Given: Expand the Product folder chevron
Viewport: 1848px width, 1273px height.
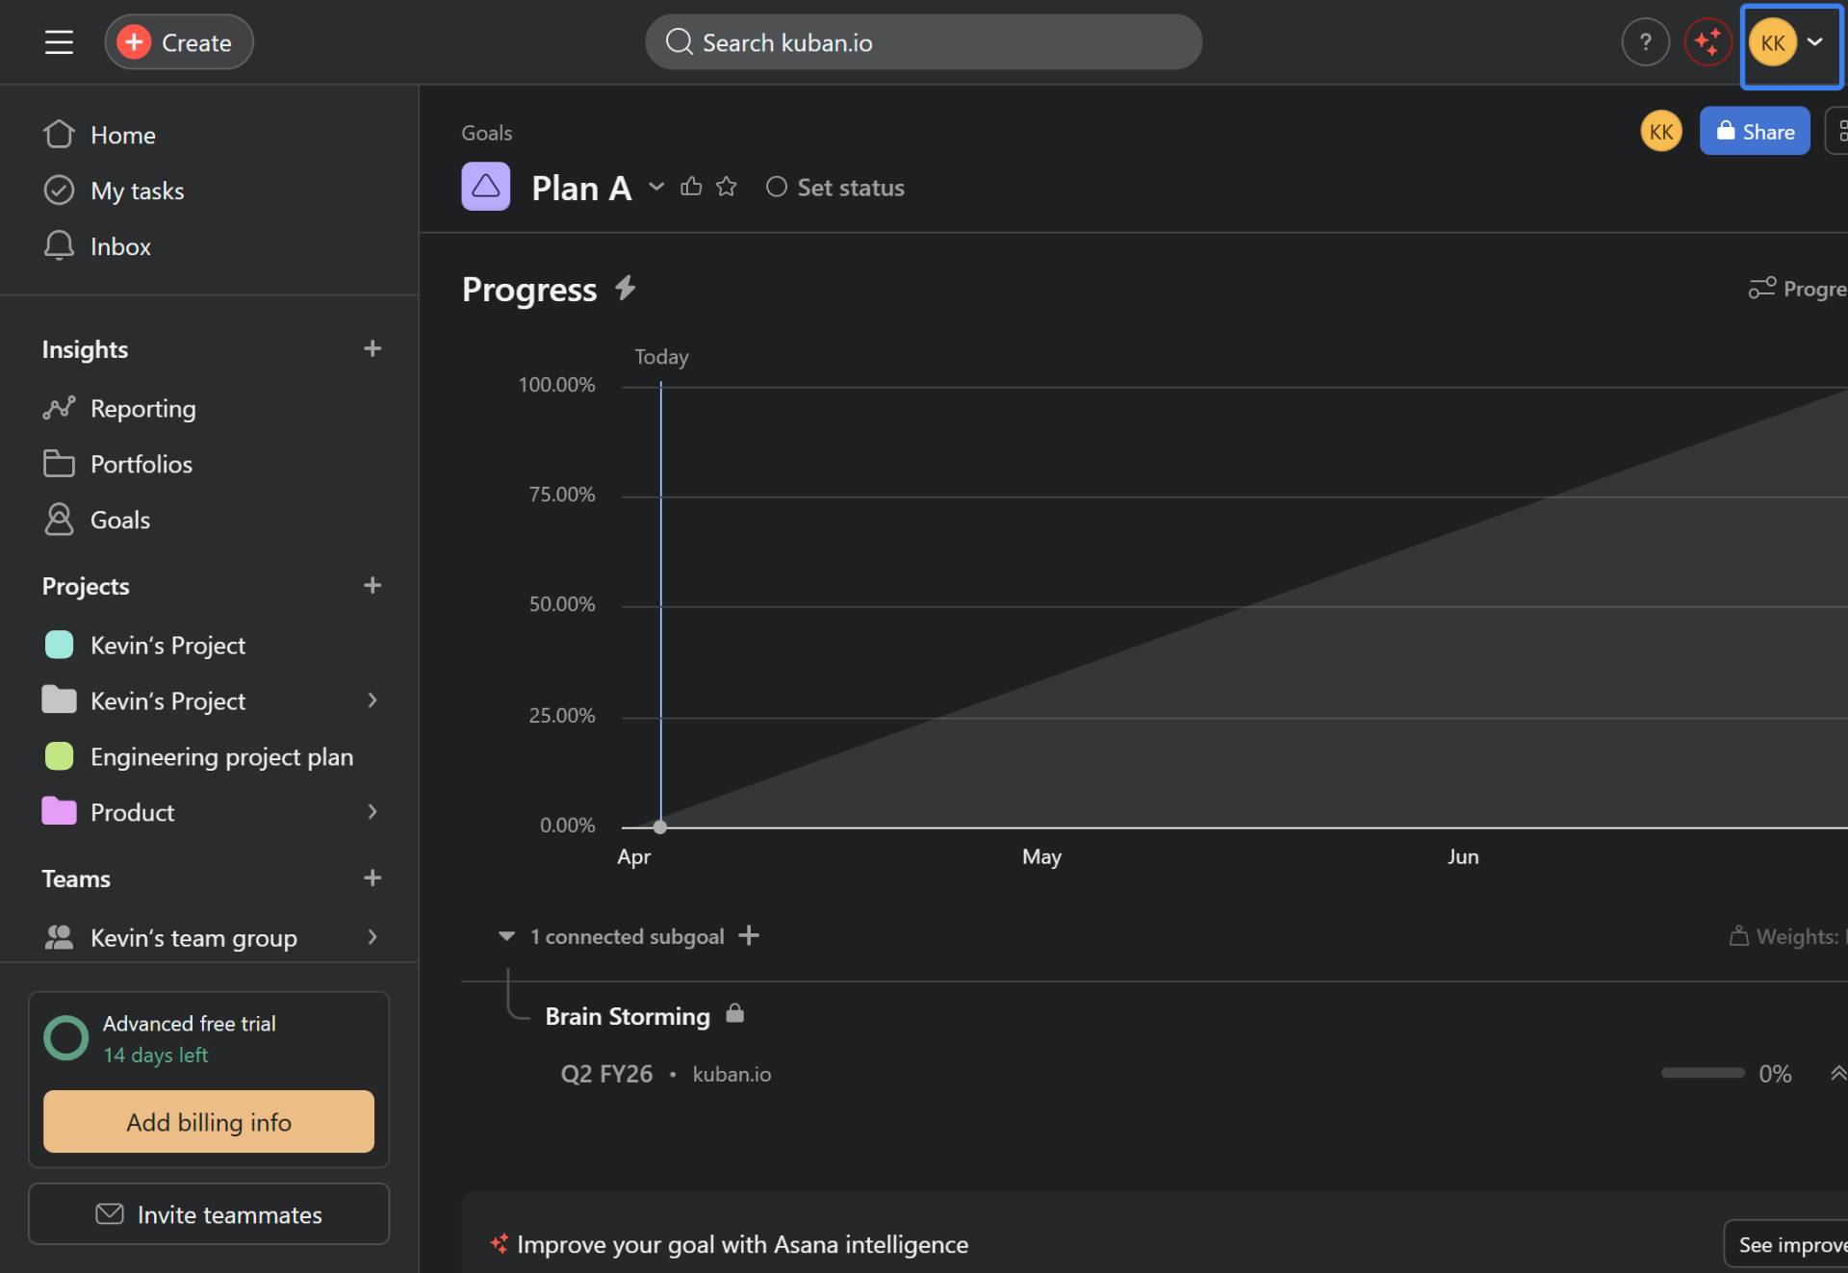Looking at the screenshot, I should (372, 812).
